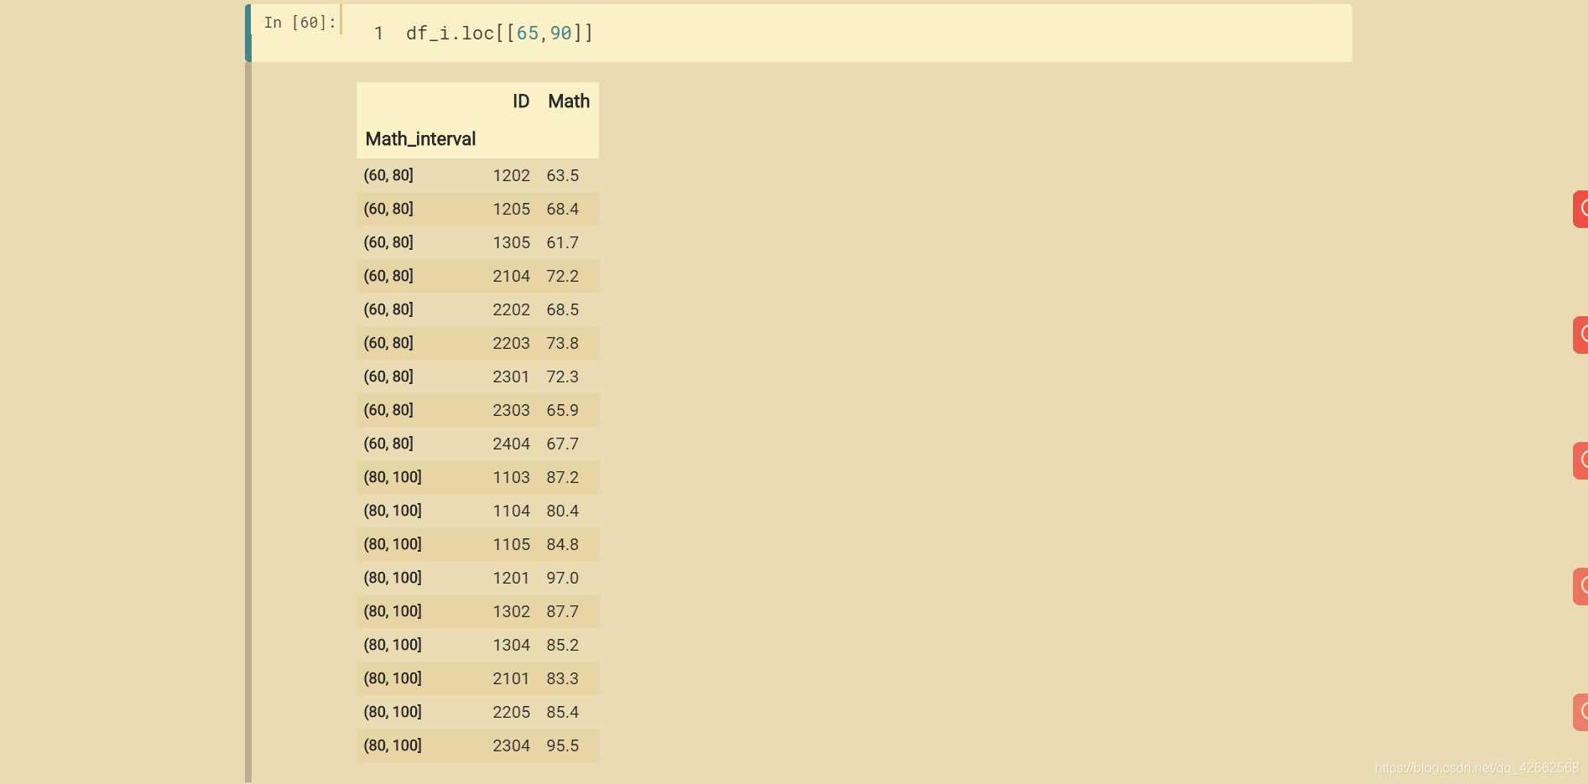
Task: Select ID cell 1202
Action: coord(511,175)
